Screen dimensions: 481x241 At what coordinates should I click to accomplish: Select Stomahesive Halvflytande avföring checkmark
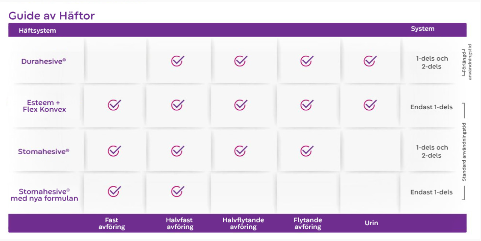pyautogui.click(x=241, y=151)
